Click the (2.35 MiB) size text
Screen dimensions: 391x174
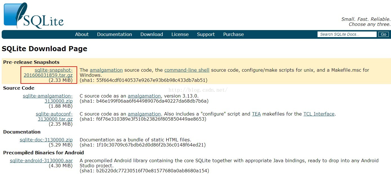pyautogui.click(x=61, y=124)
